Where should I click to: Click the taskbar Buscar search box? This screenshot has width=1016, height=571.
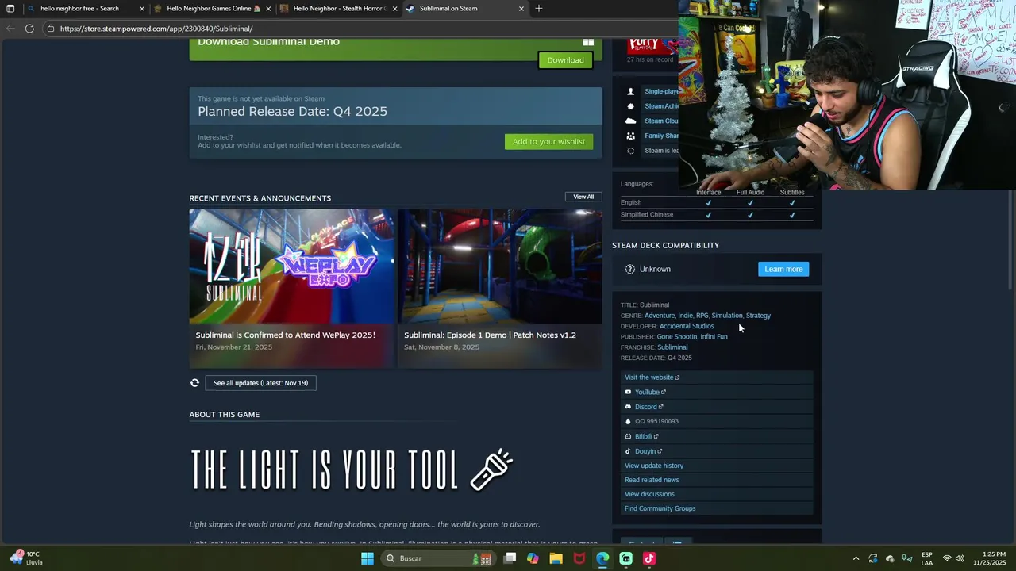point(437,558)
